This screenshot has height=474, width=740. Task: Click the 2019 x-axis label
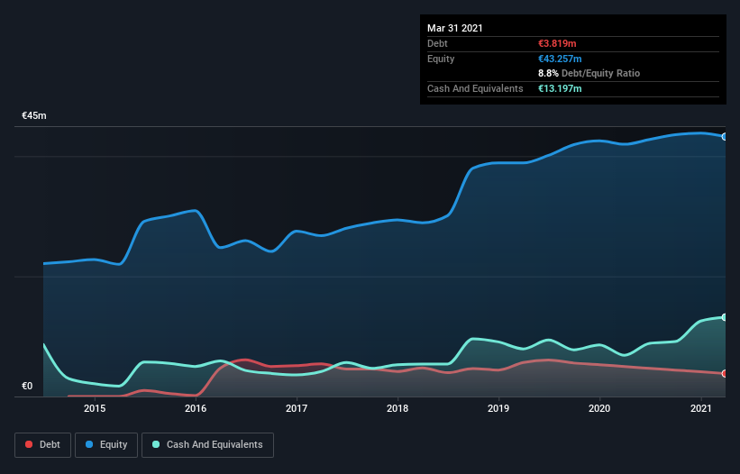498,408
